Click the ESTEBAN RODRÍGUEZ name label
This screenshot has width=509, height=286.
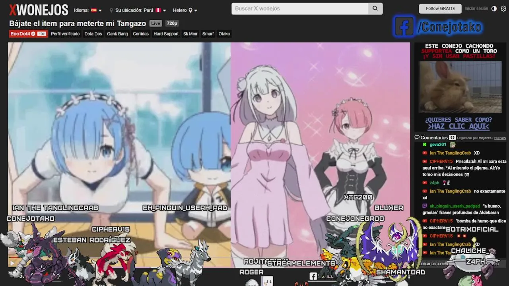tap(92, 240)
